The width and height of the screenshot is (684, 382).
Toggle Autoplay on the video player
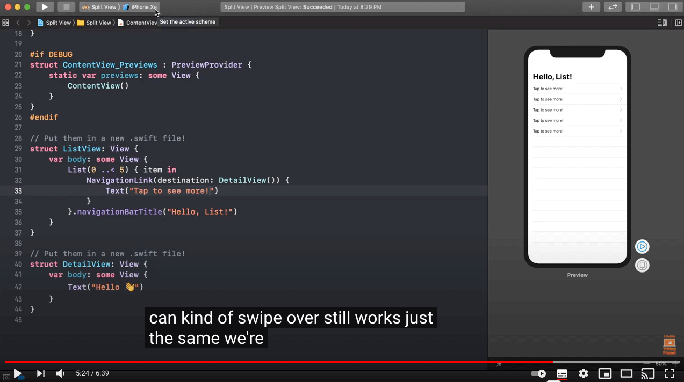[x=538, y=373]
